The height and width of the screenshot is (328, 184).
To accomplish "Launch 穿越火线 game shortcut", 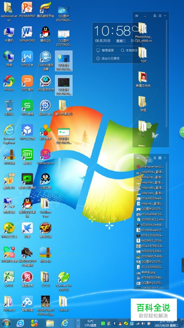I will click(46, 230).
